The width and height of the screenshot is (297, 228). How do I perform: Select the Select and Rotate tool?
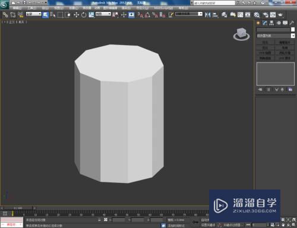click(x=84, y=15)
